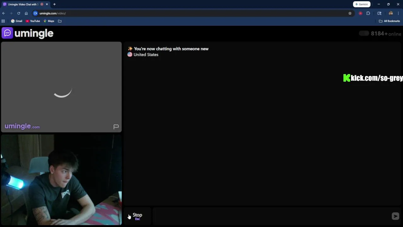This screenshot has height=227, width=403.
Task: Click the Stop chat button
Action: (x=137, y=216)
